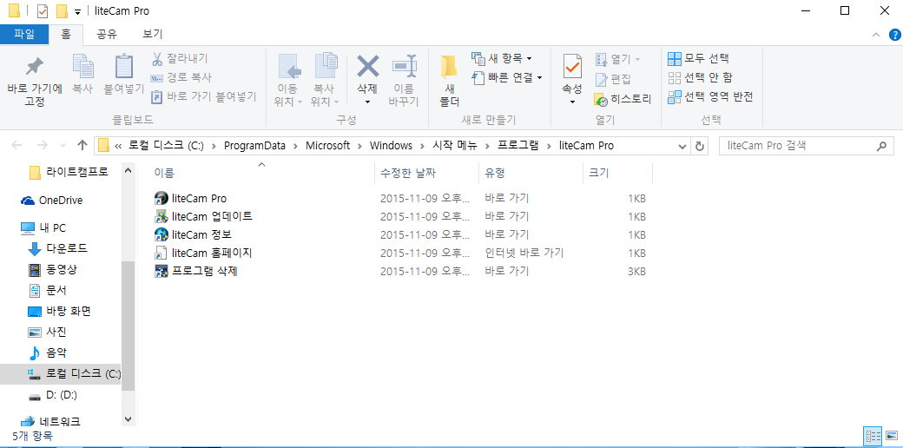This screenshot has width=903, height=448.
Task: Open the Properties (속성) dropdown arrow
Action: 572,102
